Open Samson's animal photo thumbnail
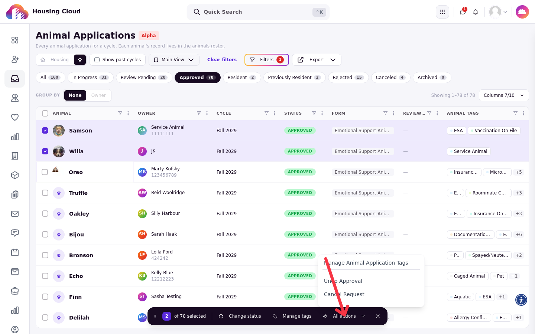The height and width of the screenshot is (334, 535). [59, 130]
